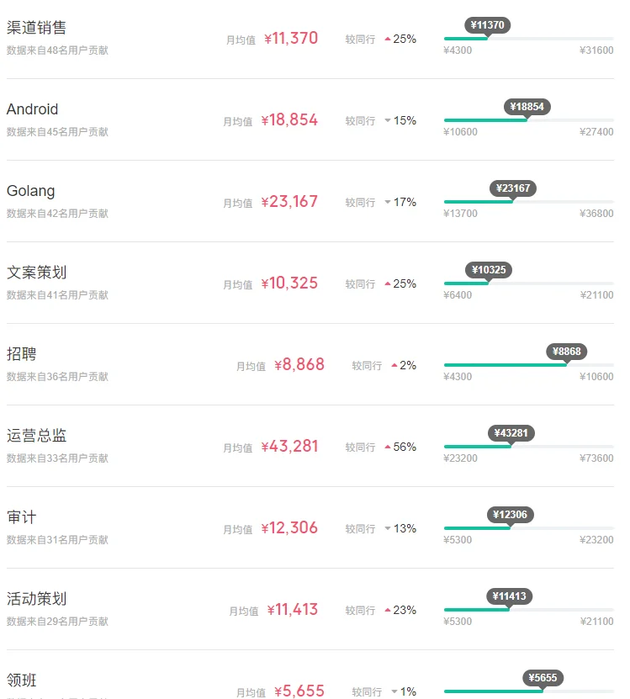Viewport: 630px width, 699px height.
Task: Click the 运营总监 monthly average ¥43,281
Action: (x=290, y=447)
